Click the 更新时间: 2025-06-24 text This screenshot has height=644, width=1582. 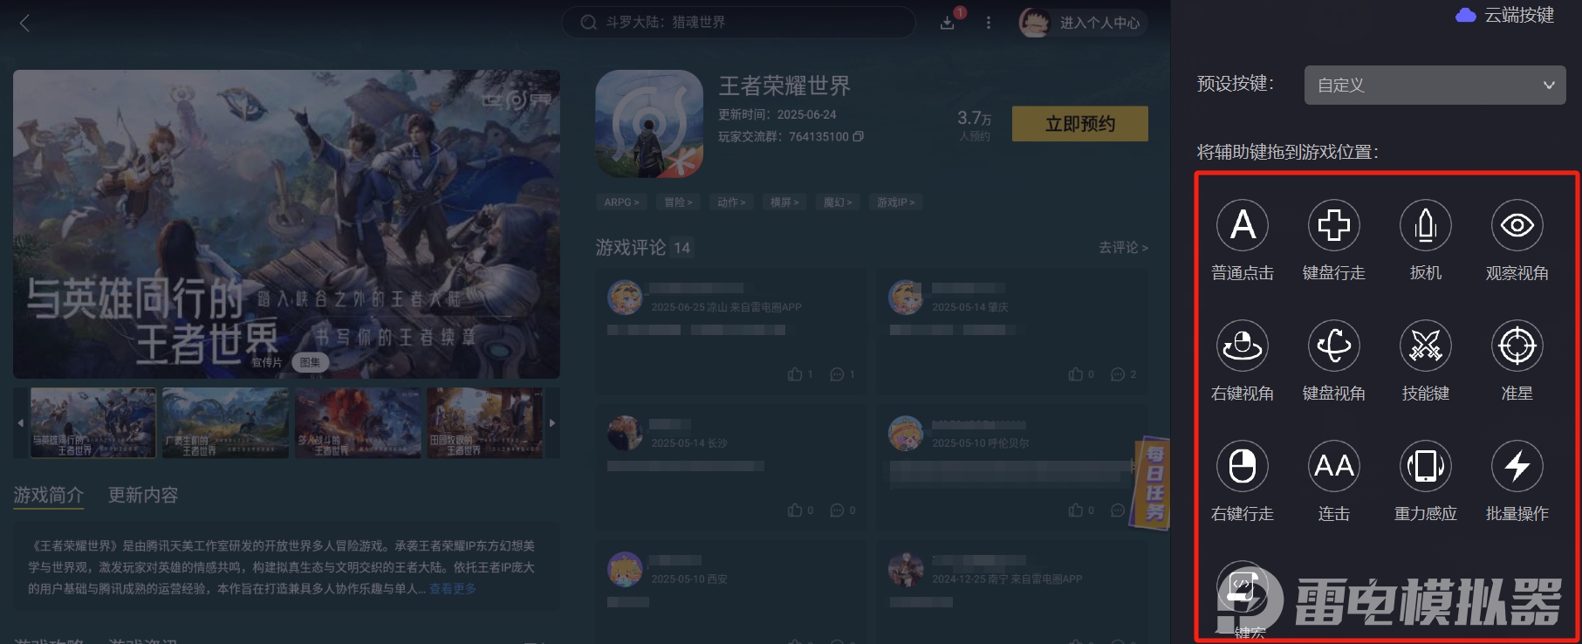[777, 115]
